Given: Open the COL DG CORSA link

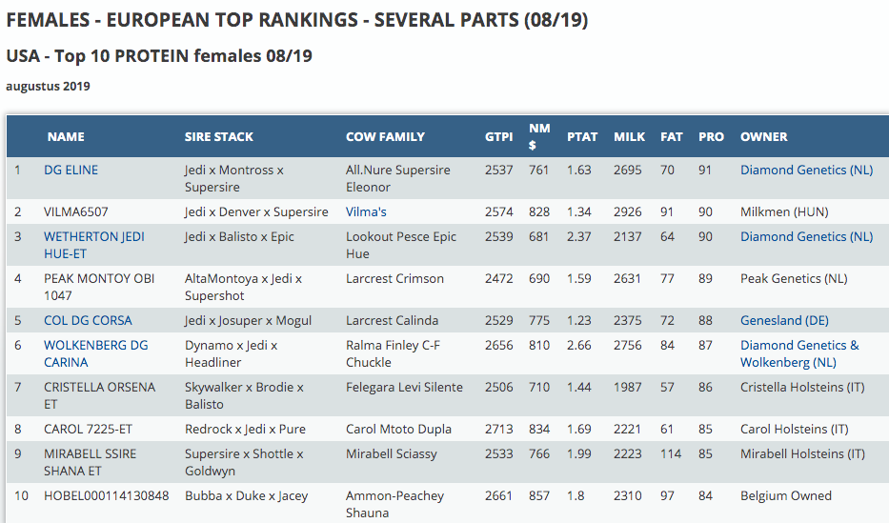Looking at the screenshot, I should coord(88,320).
